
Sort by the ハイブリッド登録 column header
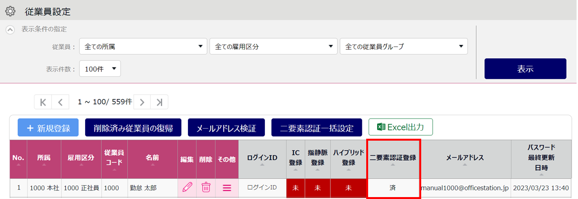(x=348, y=159)
